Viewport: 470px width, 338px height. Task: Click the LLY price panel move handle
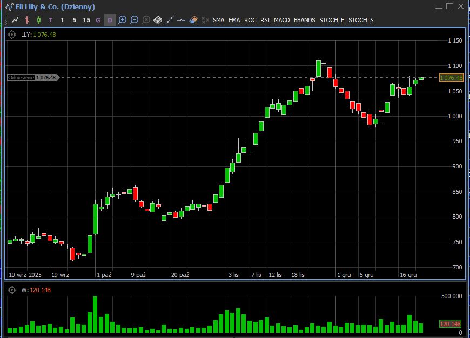coord(13,35)
